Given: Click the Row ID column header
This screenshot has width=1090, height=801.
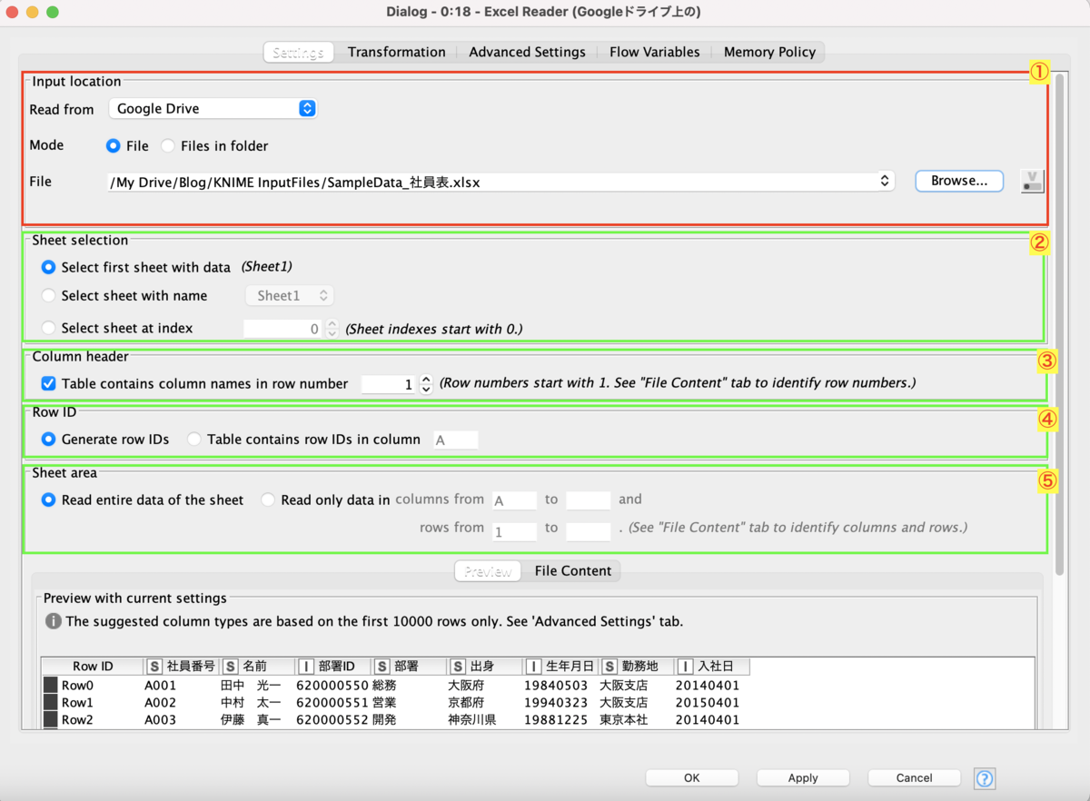Looking at the screenshot, I should tap(93, 667).
